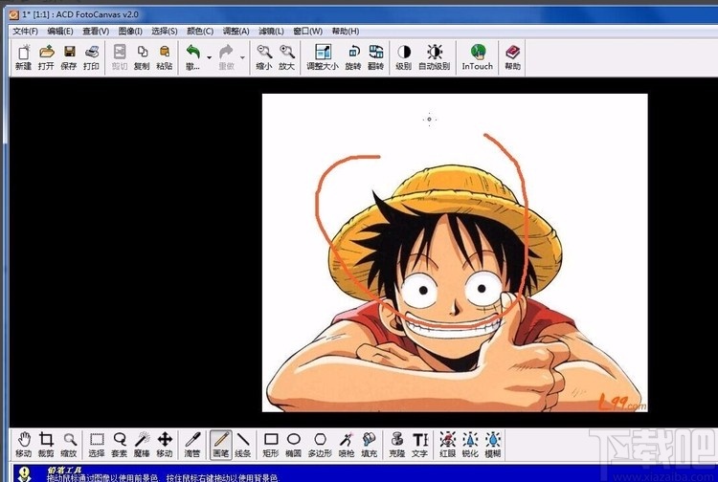Rotate image with 旋转 icon
This screenshot has height=482, width=718.
click(x=353, y=57)
